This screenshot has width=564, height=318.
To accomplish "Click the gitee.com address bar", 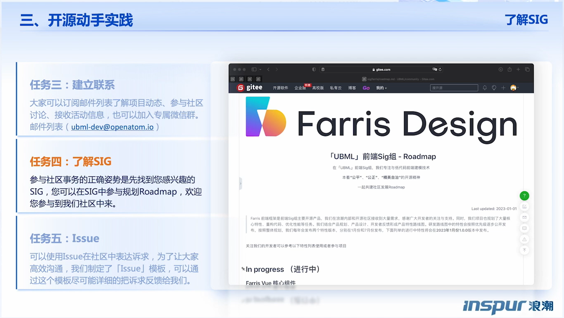I will pos(381,70).
